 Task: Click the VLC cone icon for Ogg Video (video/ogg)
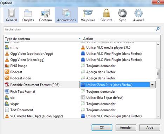coord(7,60)
